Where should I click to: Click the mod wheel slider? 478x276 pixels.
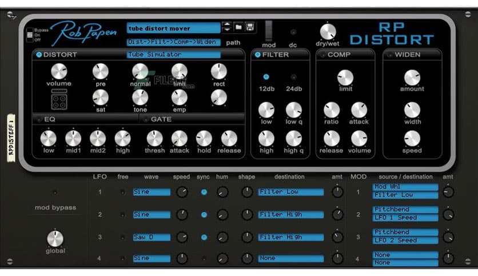pyautogui.click(x=269, y=31)
